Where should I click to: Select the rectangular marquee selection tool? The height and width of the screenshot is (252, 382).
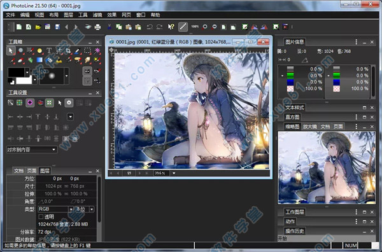tap(87, 51)
